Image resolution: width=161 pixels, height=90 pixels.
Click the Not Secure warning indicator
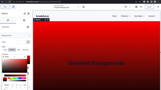[19, 2]
